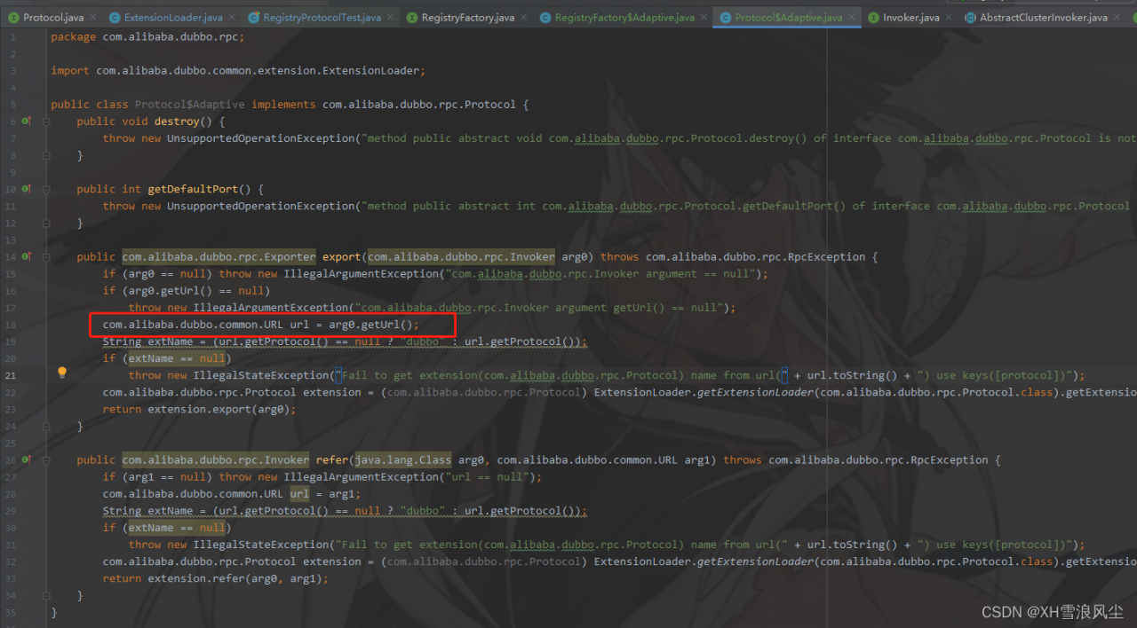Viewport: 1137px width, 628px height.
Task: Click line number 1 in the gutter
Action: [13, 37]
